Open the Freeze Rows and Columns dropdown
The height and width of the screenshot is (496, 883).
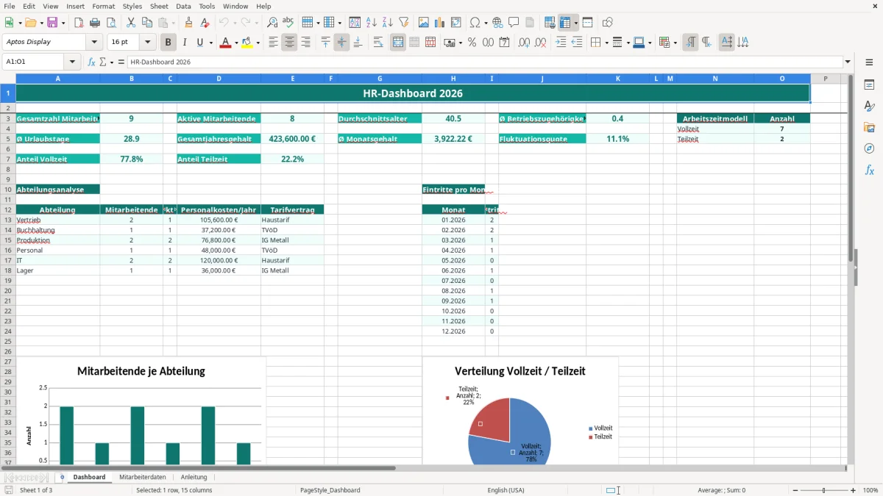coord(576,23)
